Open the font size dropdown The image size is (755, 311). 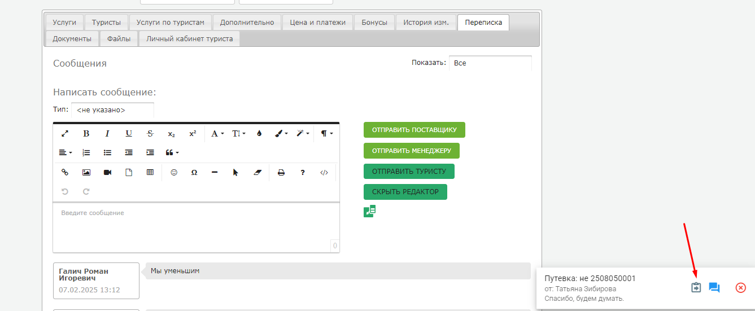point(239,134)
